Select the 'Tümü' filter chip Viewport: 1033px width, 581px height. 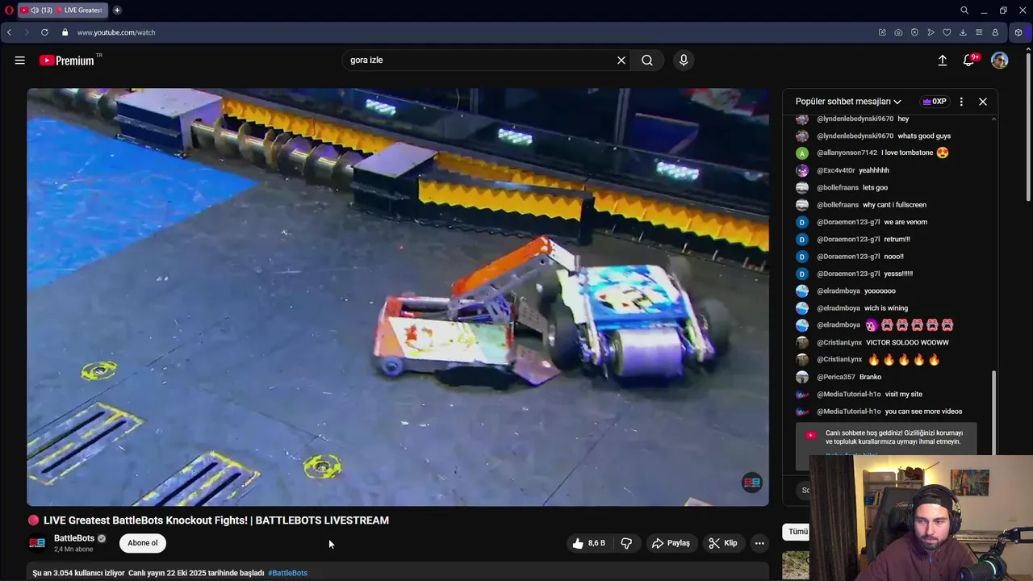pos(798,532)
